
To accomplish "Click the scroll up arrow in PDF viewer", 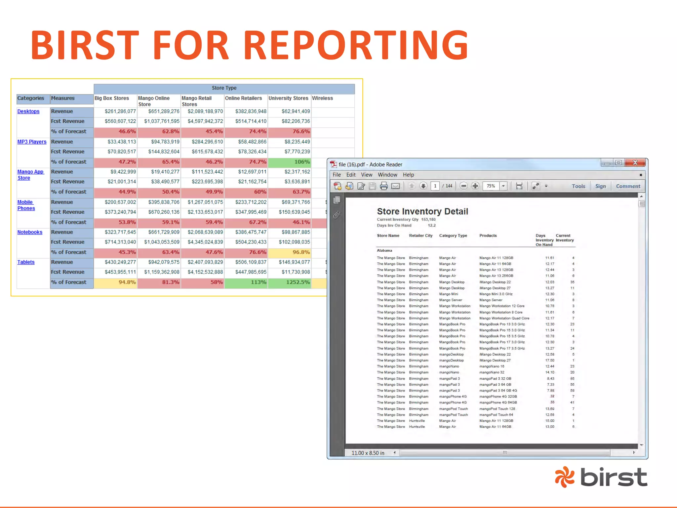I will [x=641, y=196].
